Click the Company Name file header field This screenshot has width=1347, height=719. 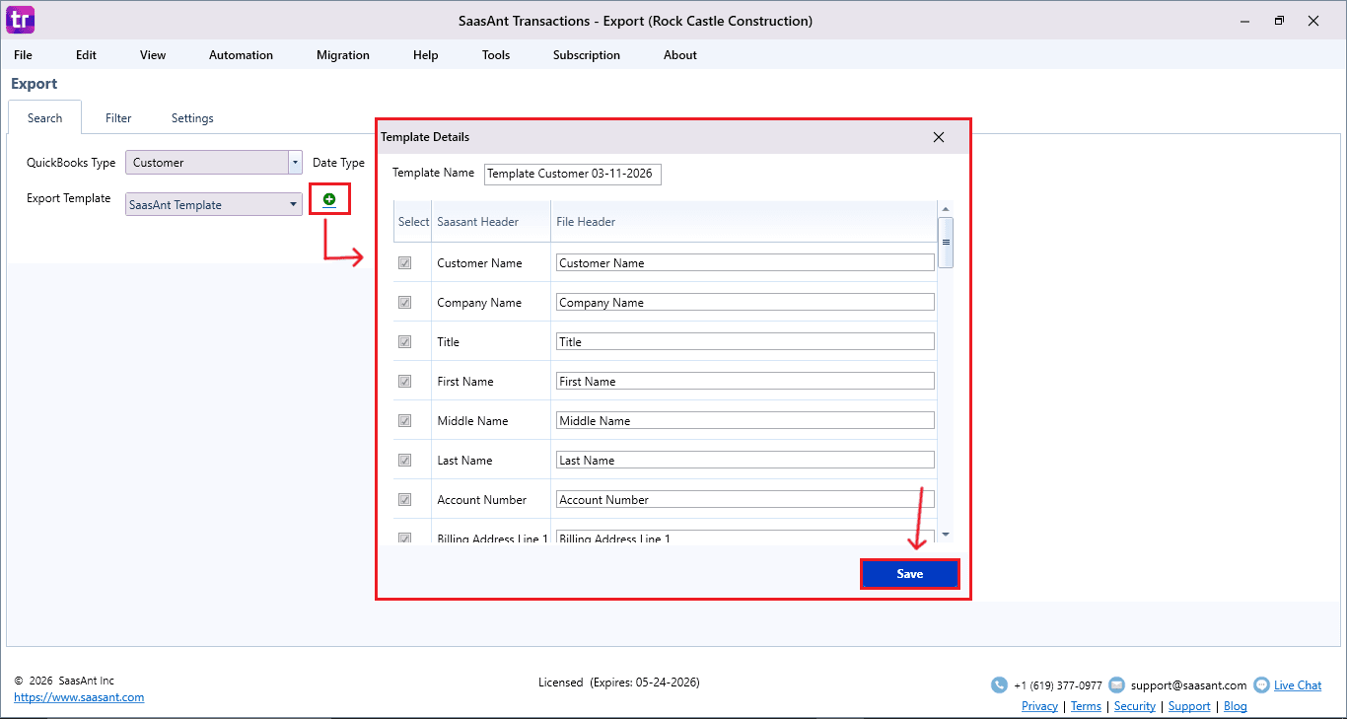(745, 303)
